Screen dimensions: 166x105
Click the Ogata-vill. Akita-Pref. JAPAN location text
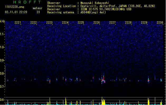point(118,6)
